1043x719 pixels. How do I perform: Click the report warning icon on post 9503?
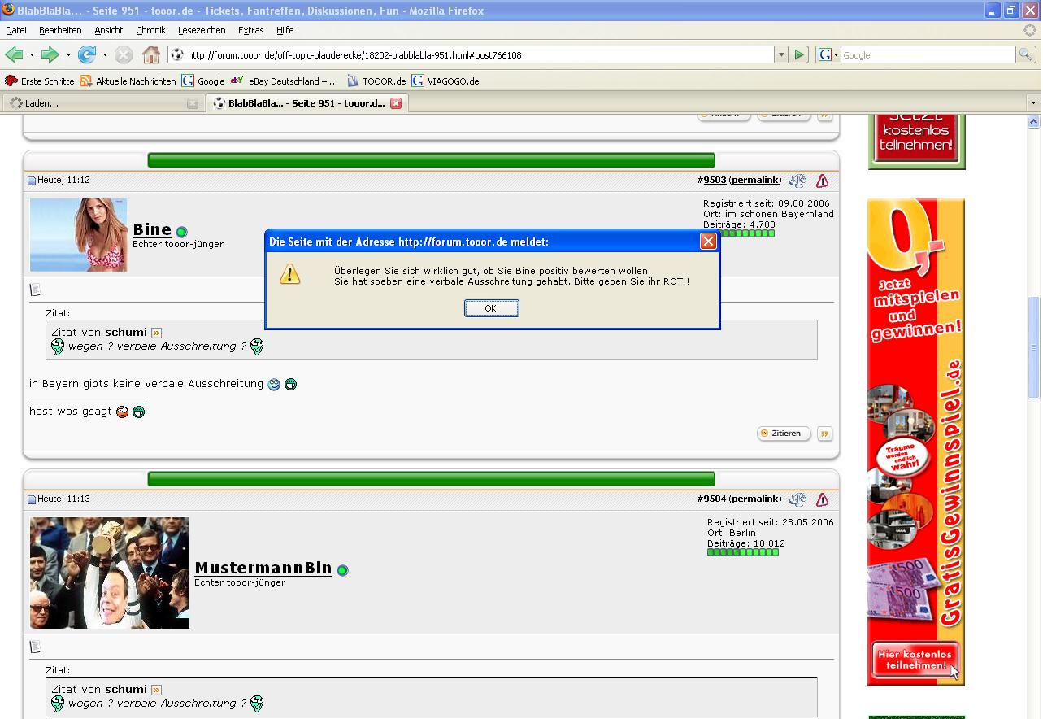click(822, 181)
